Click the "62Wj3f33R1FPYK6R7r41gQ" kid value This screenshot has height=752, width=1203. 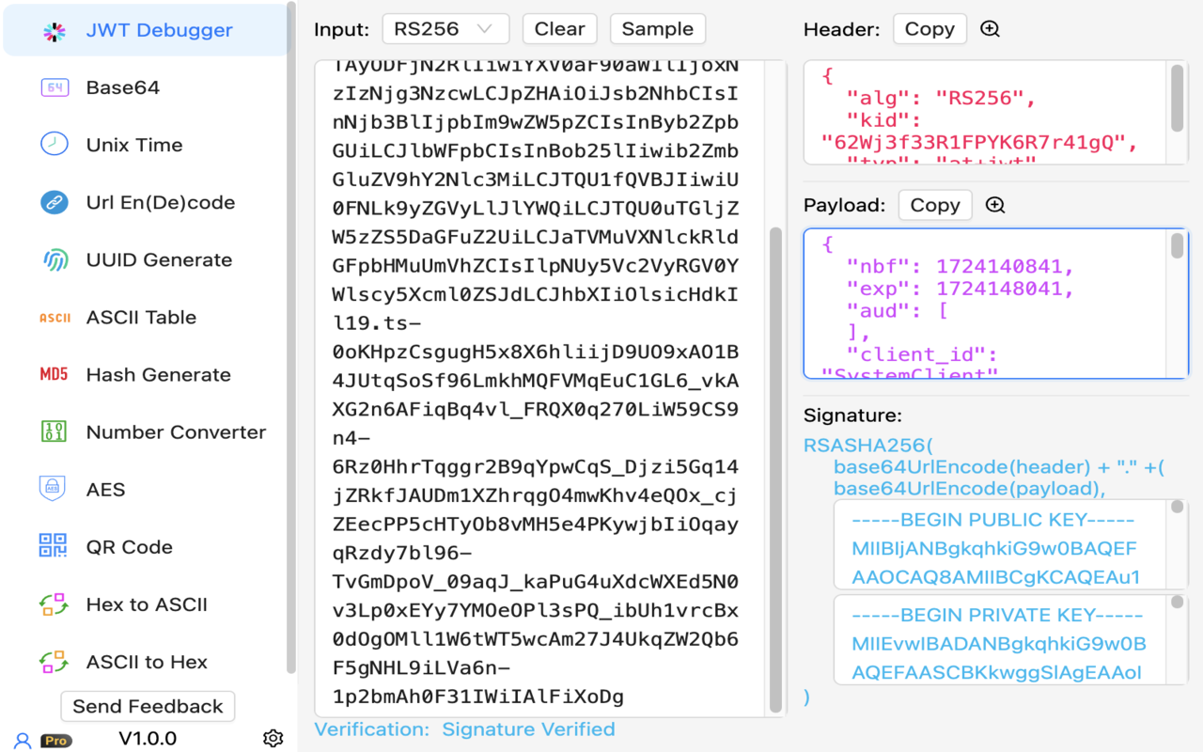click(x=973, y=143)
